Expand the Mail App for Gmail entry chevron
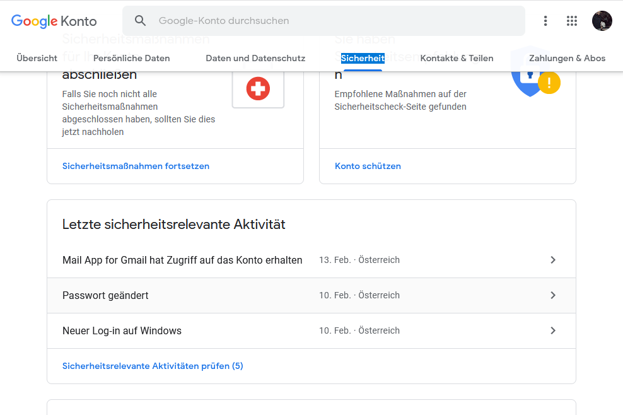This screenshot has height=415, width=623. (553, 260)
